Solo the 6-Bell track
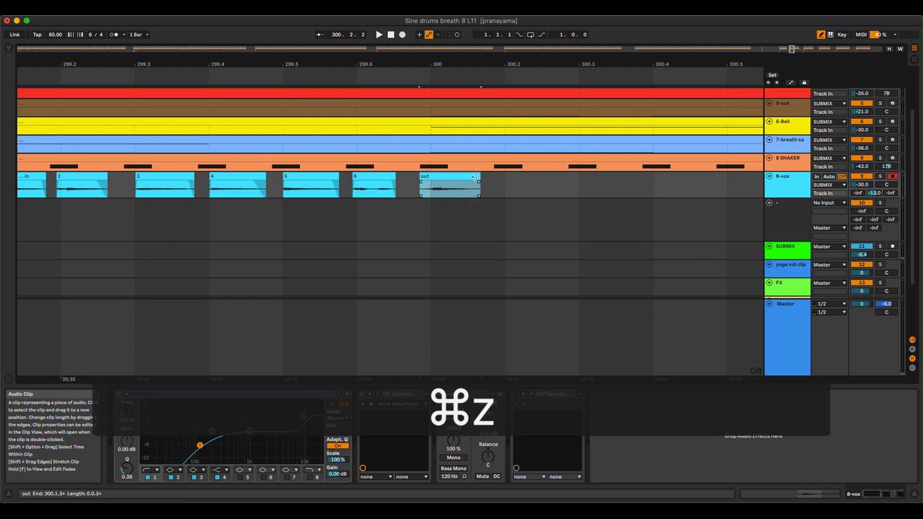Screen dimensions: 923x519 pyautogui.click(x=880, y=121)
